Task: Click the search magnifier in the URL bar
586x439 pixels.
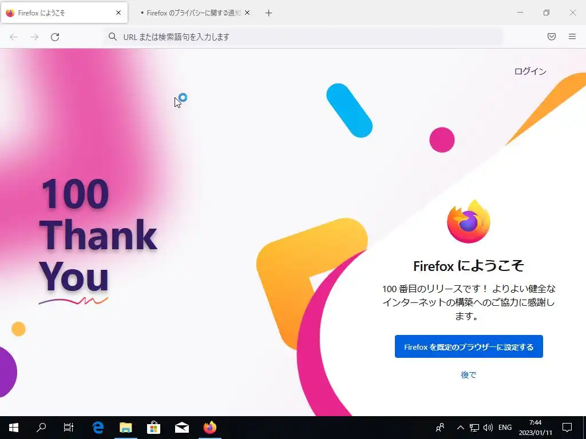Action: coord(113,37)
